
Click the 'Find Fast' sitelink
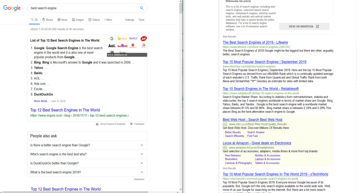(x=252, y=136)
